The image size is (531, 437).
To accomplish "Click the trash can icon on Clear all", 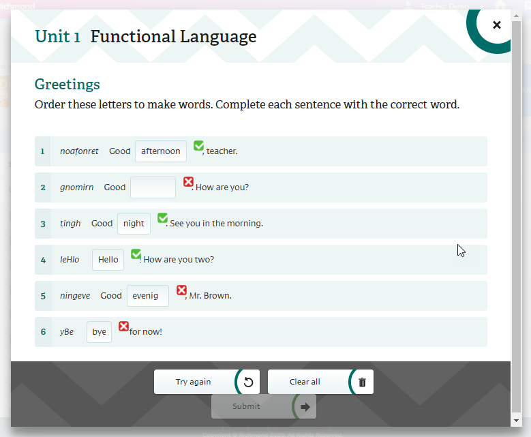I will click(362, 382).
